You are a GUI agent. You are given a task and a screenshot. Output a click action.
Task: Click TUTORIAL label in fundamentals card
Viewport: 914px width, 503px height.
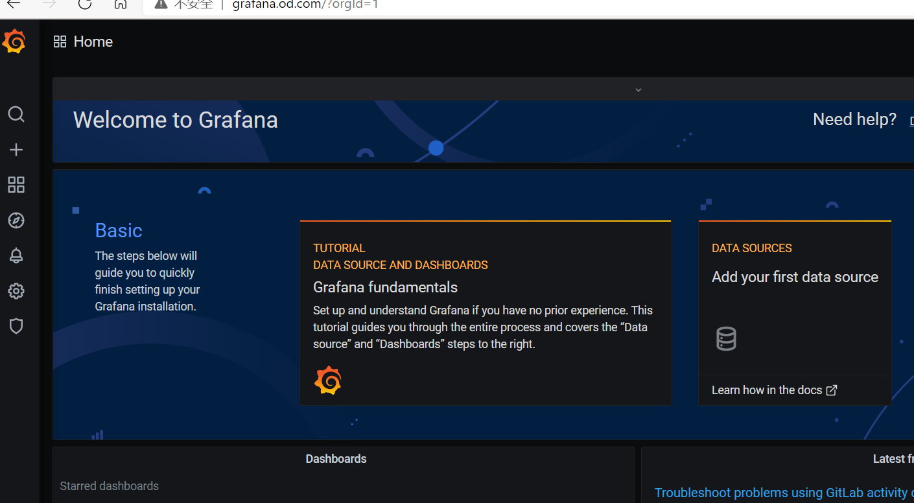[x=339, y=248]
